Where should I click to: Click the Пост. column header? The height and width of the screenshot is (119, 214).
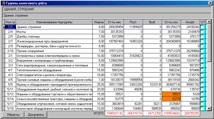(133, 22)
